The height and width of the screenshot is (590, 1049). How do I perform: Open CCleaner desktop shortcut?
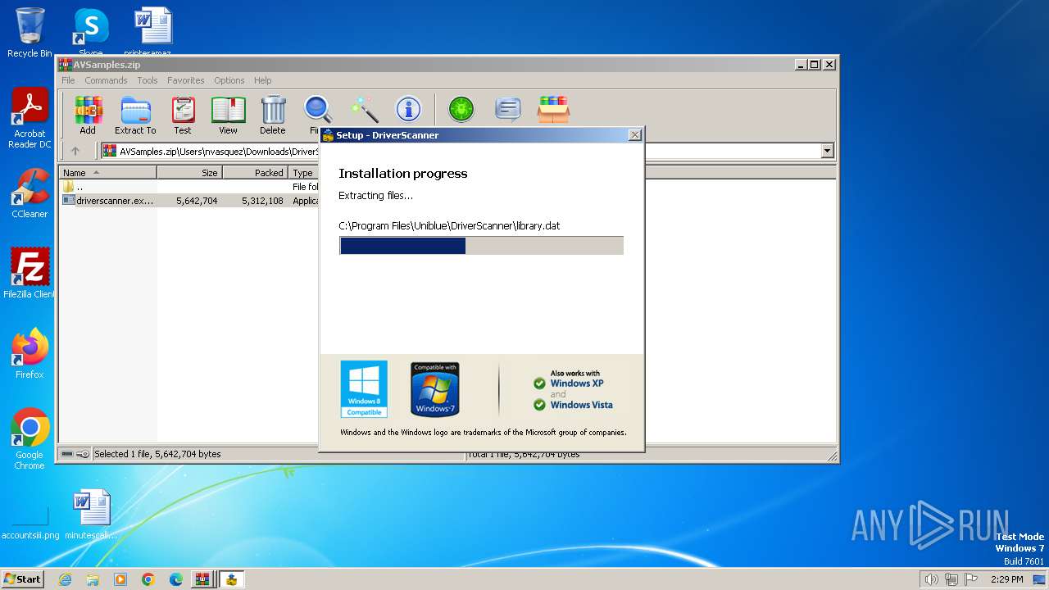click(30, 193)
